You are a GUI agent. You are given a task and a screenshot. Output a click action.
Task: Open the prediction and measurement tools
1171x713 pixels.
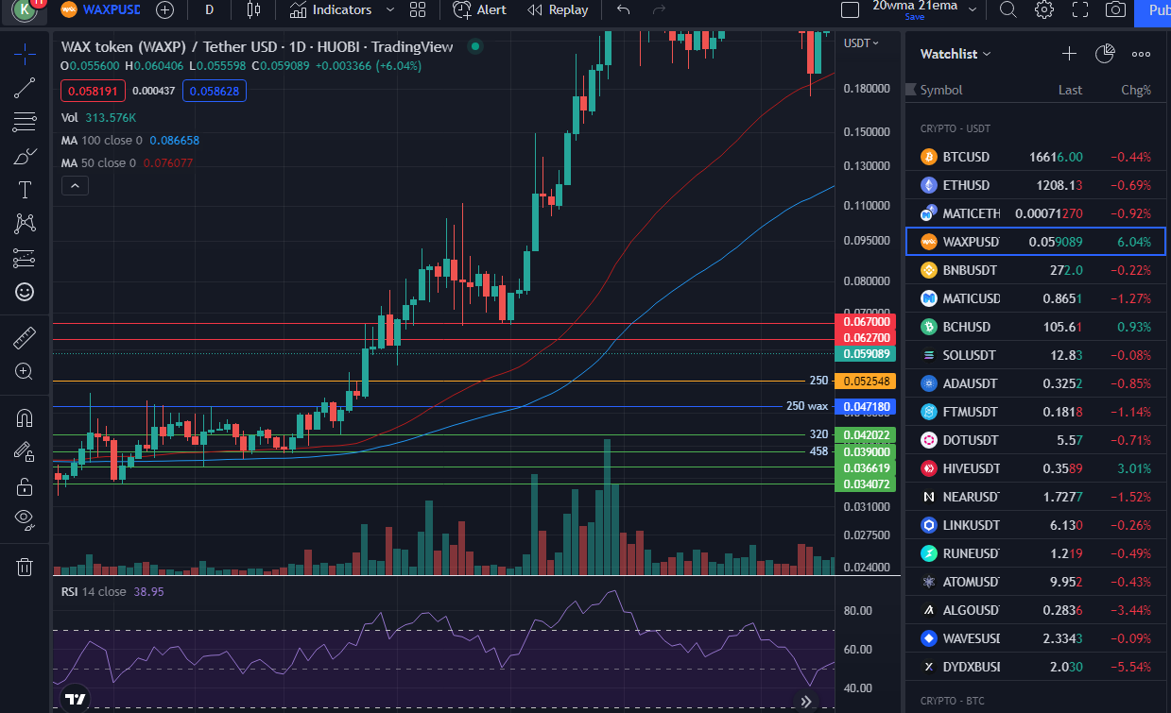tap(25, 258)
